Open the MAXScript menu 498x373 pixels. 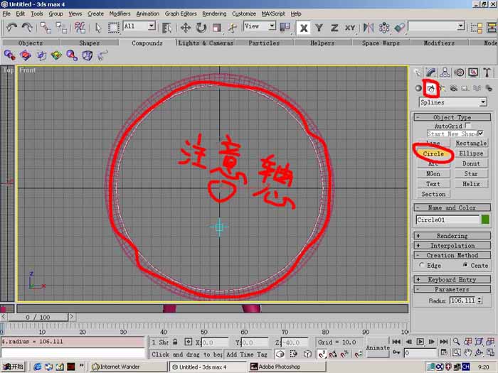273,14
